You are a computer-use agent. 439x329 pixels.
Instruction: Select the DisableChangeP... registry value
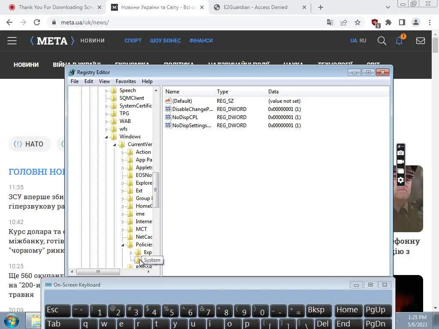coord(192,109)
